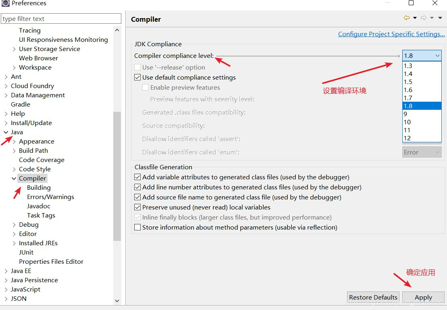Click the forward navigation arrow icon
Screen dimensions: 447x310
(x=424, y=18)
